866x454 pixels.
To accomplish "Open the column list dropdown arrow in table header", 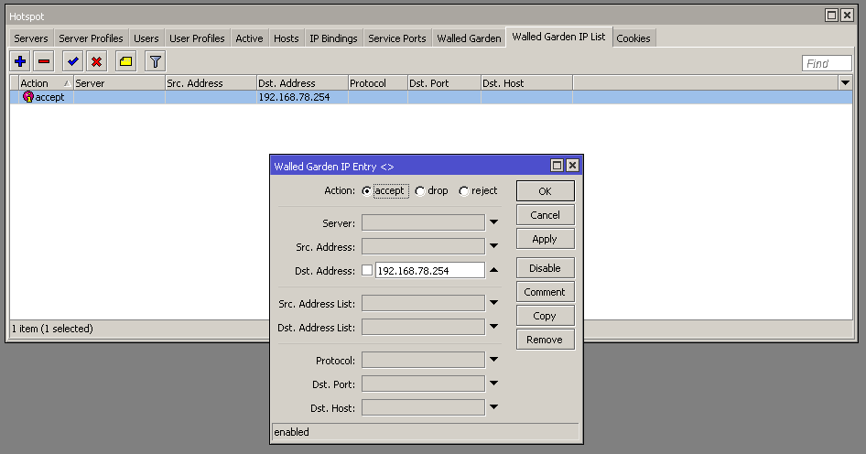I will coord(845,83).
